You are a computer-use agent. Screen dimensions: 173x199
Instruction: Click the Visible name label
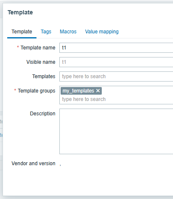point(41,62)
